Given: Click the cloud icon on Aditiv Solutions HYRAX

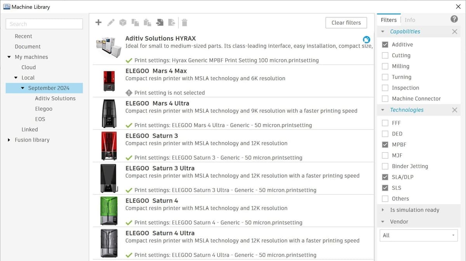Looking at the screenshot, I should click(x=366, y=39).
